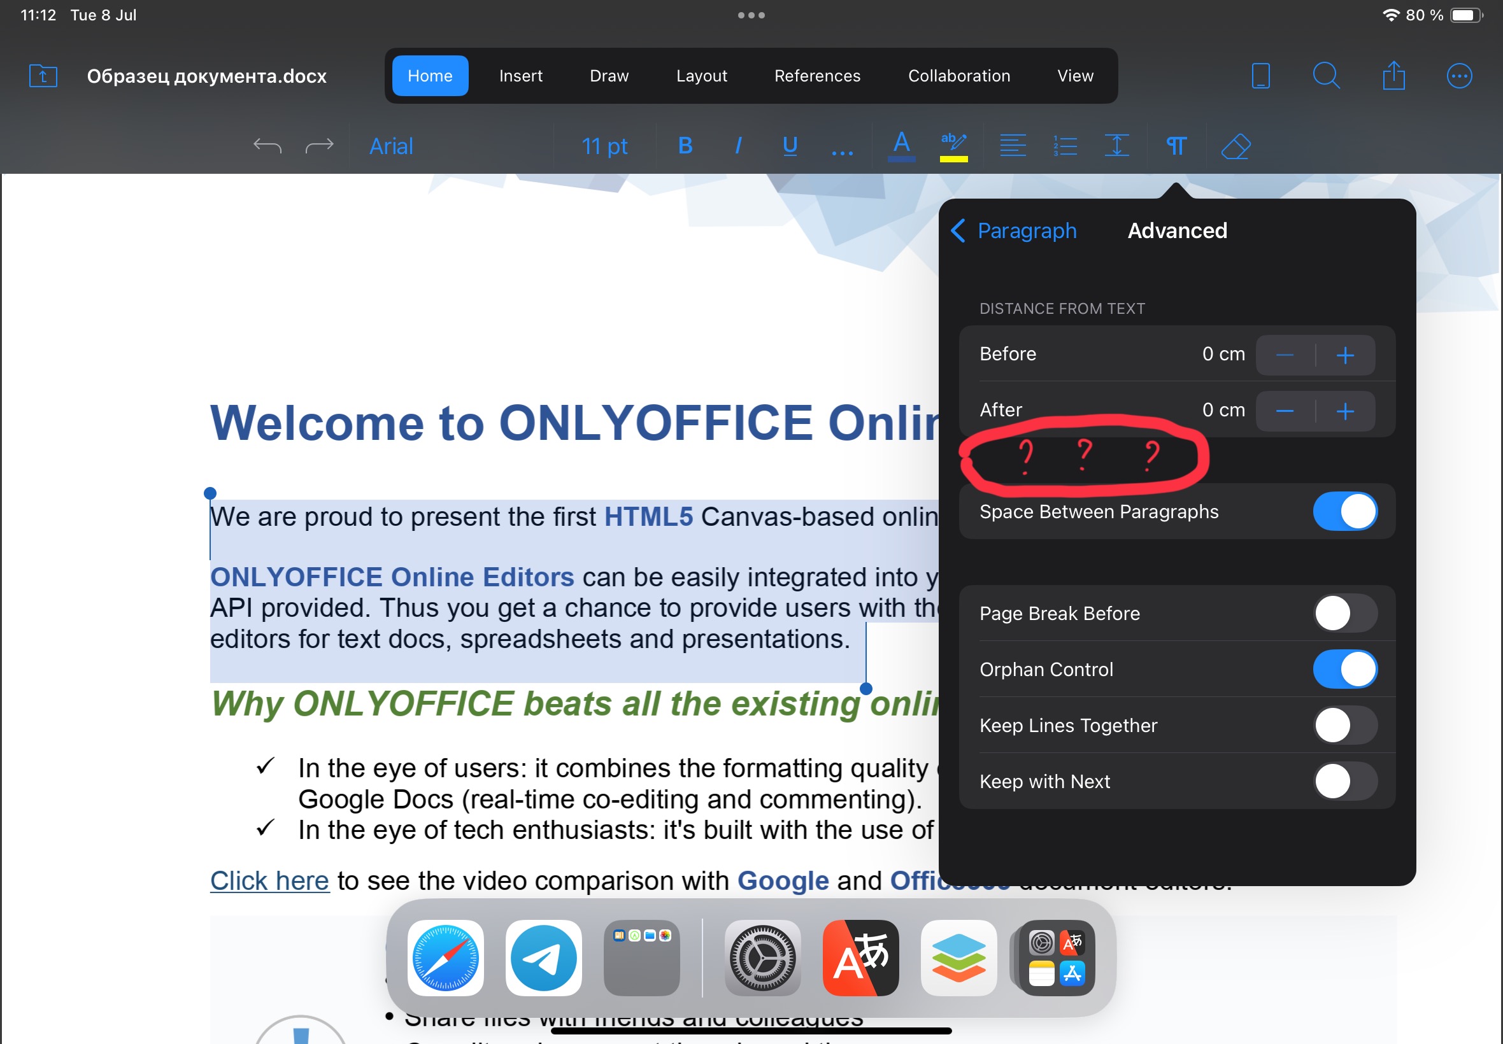Switch to the Layout tab
1503x1044 pixels.
[x=701, y=76]
